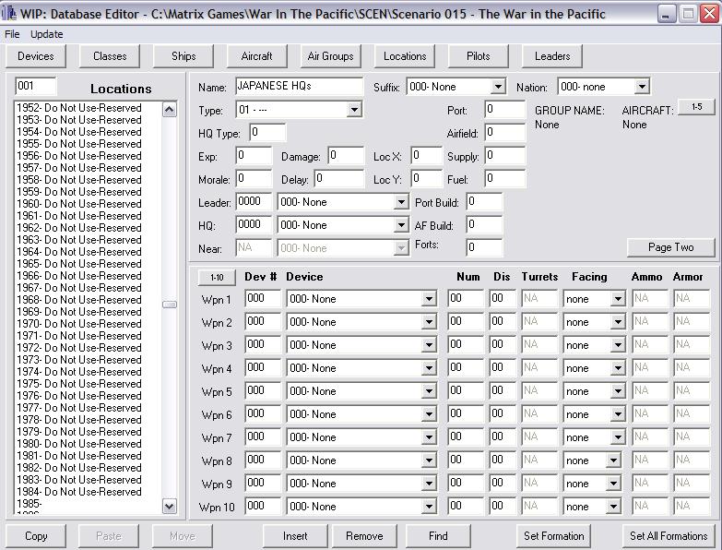722x550 pixels.
Task: Click the Wpn 2 Num field
Action: pyautogui.click(x=466, y=321)
